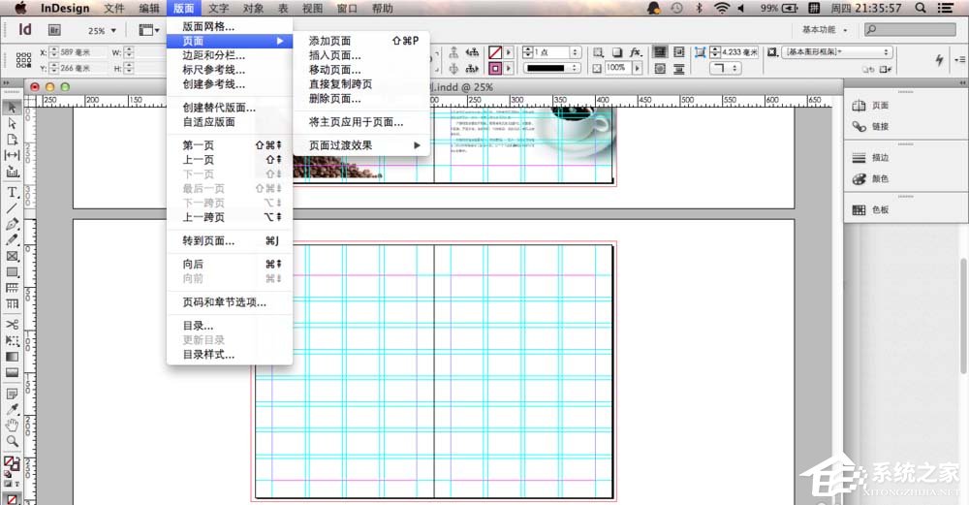Screen dimensions: 969x505
Task: Select the Type tool in toolbox
Action: [13, 193]
